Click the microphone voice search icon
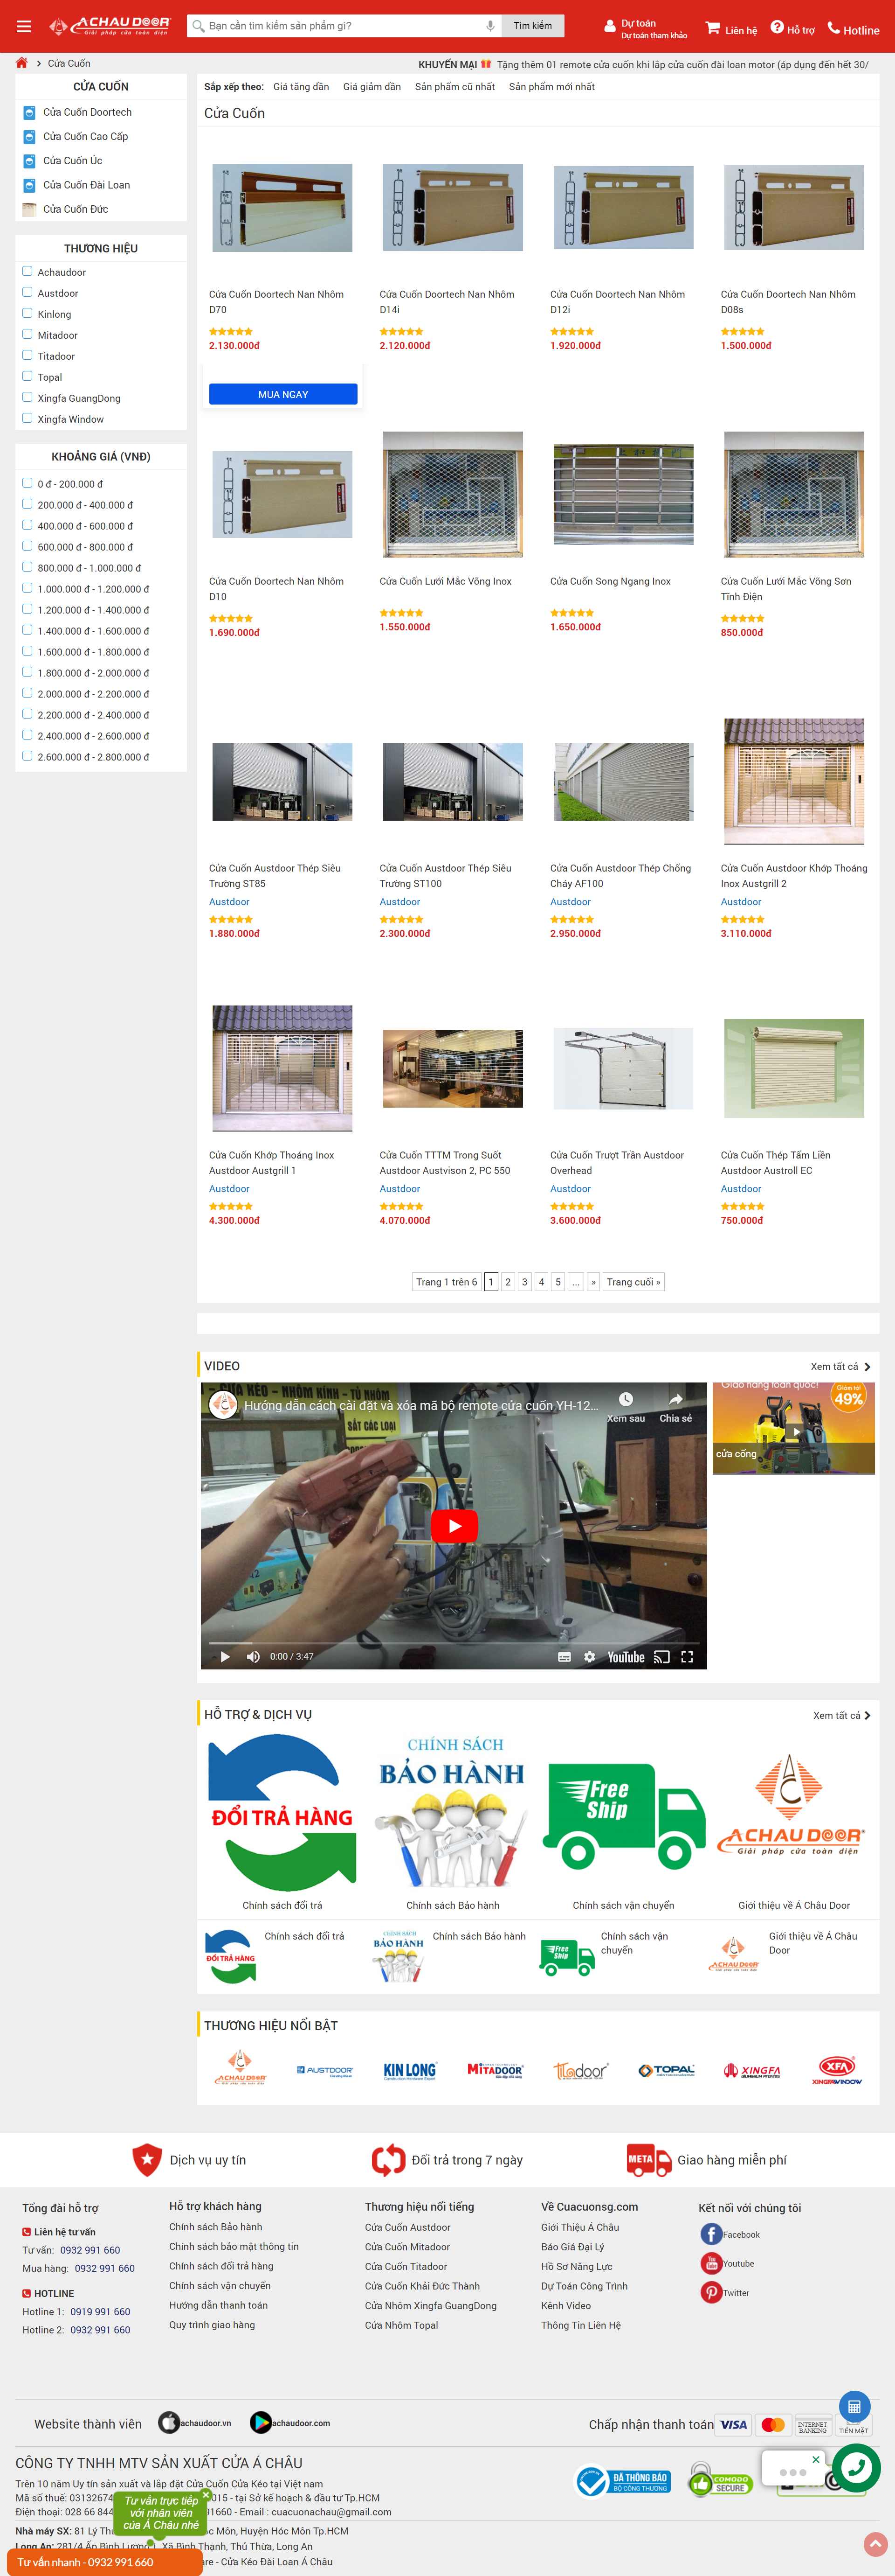Image resolution: width=895 pixels, height=2576 pixels. point(489,26)
